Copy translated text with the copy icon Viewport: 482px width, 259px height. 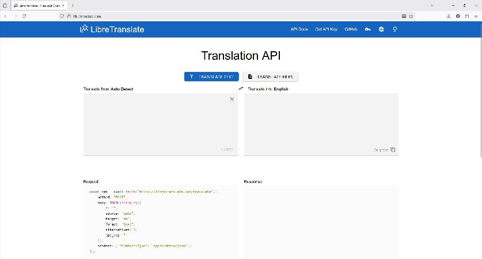pyautogui.click(x=393, y=150)
